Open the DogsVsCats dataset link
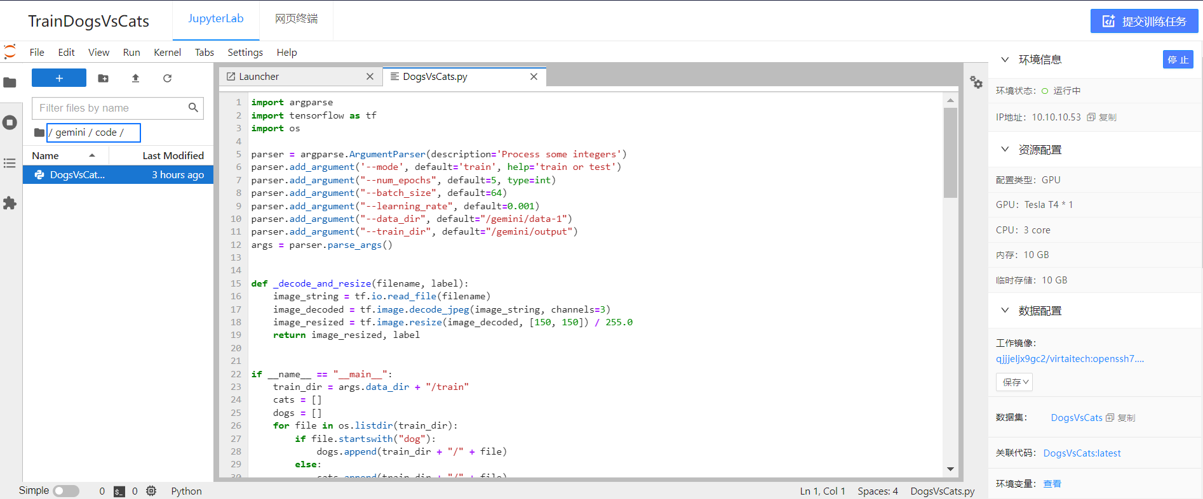Screen dimensions: 1203x499 coord(1077,418)
